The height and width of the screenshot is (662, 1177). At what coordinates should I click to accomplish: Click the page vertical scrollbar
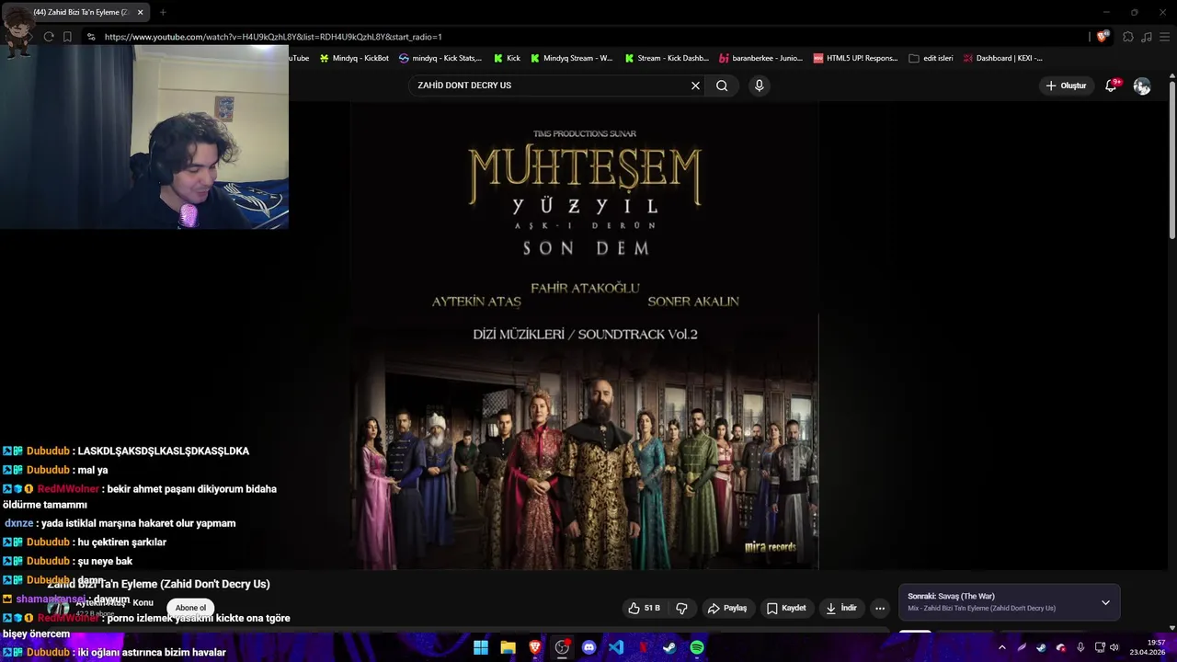click(1171, 161)
